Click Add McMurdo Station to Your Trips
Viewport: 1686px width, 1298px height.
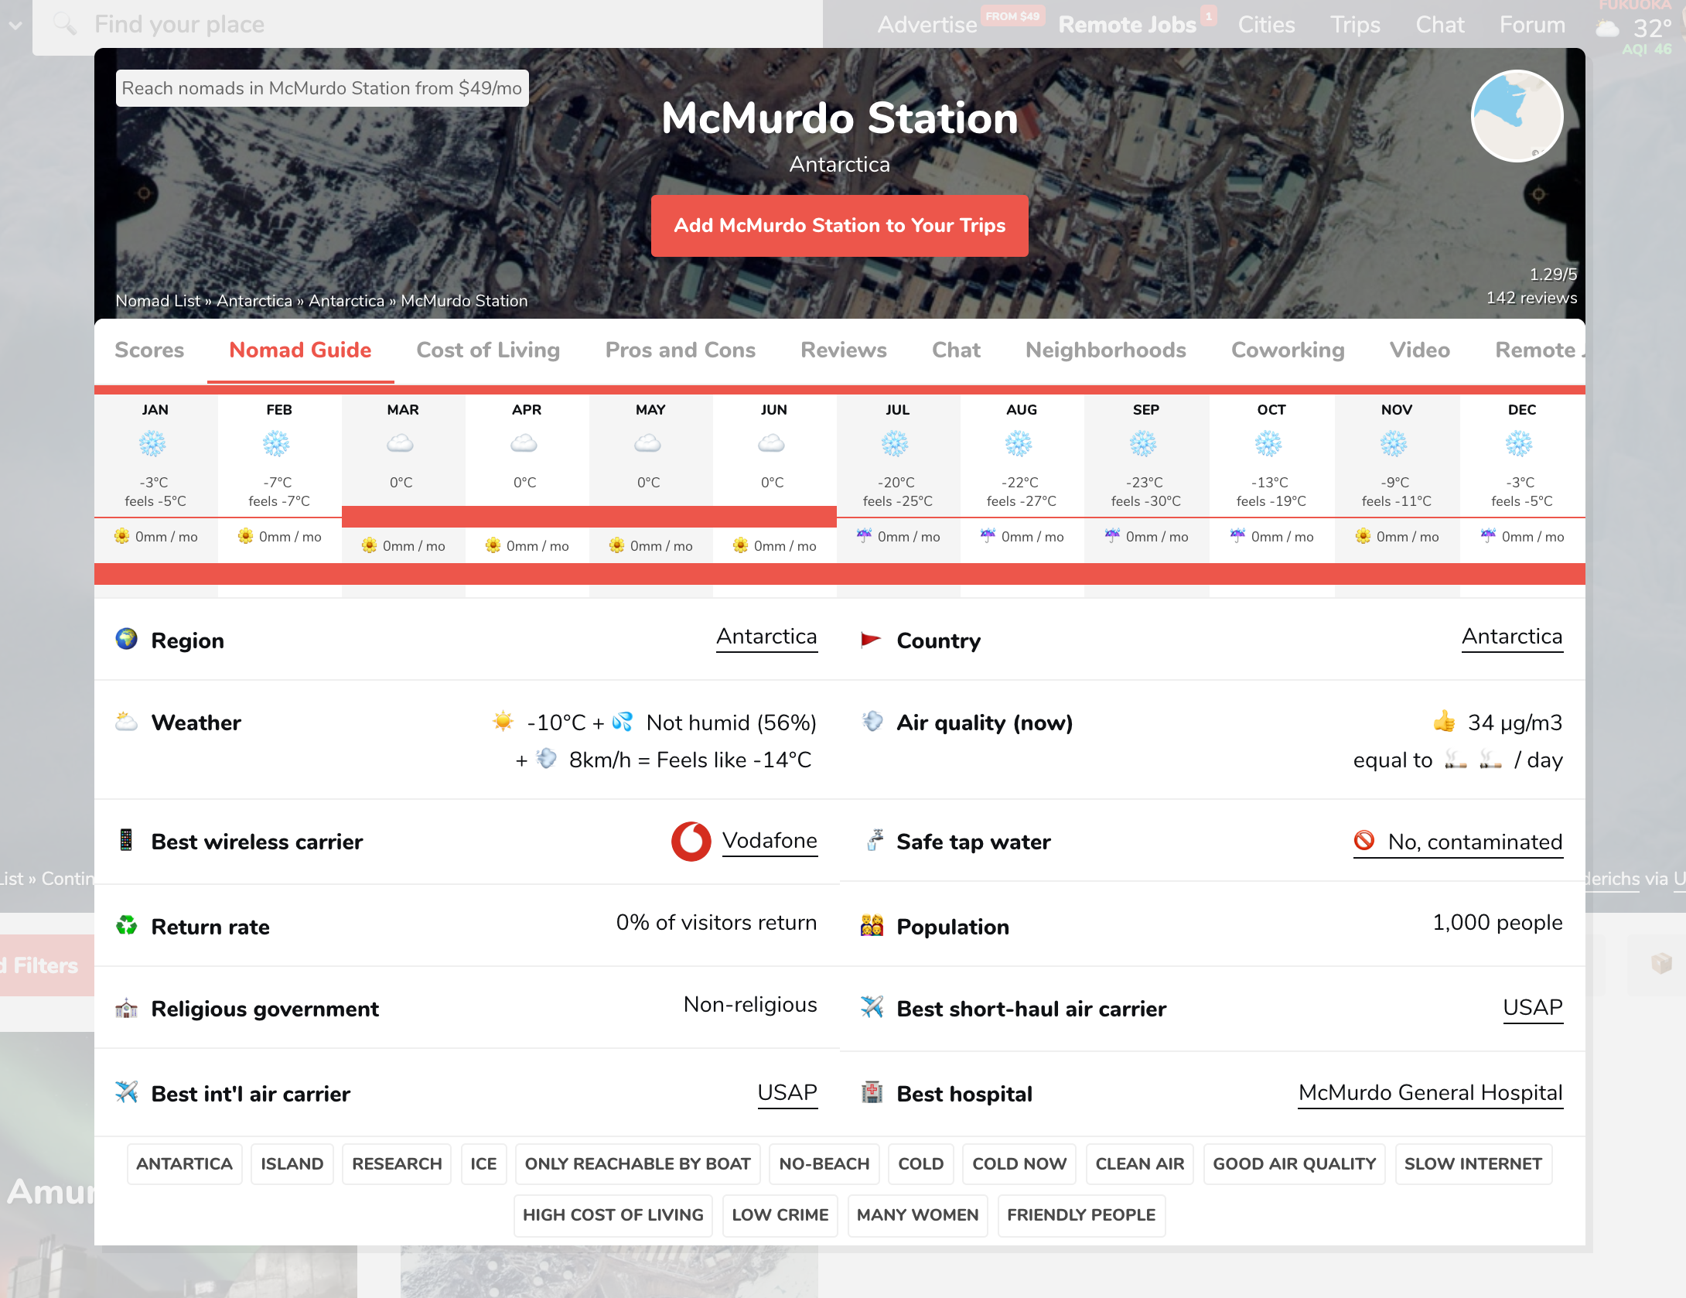point(839,226)
